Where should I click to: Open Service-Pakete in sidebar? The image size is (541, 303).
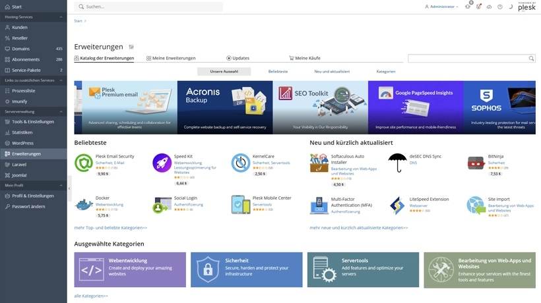tap(34, 70)
